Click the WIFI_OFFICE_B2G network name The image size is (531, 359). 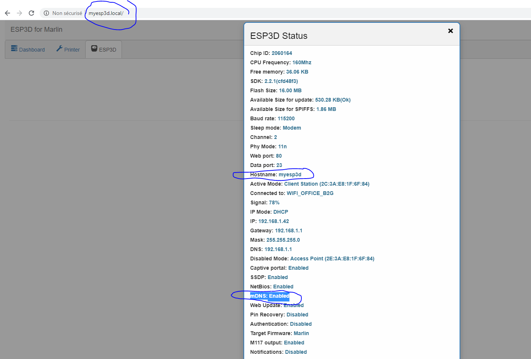click(310, 193)
